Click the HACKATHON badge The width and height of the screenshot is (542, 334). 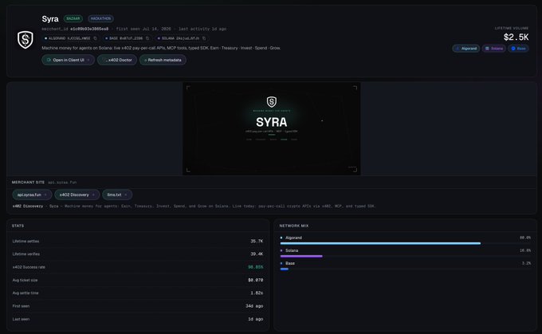100,18
